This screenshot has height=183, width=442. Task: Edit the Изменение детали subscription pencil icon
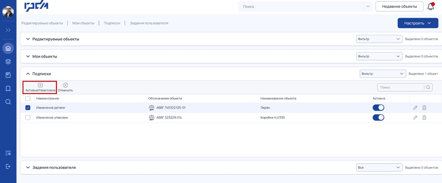click(415, 108)
